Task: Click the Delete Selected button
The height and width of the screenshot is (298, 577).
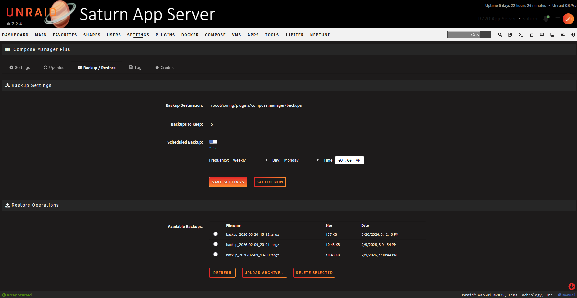Action: point(314,273)
